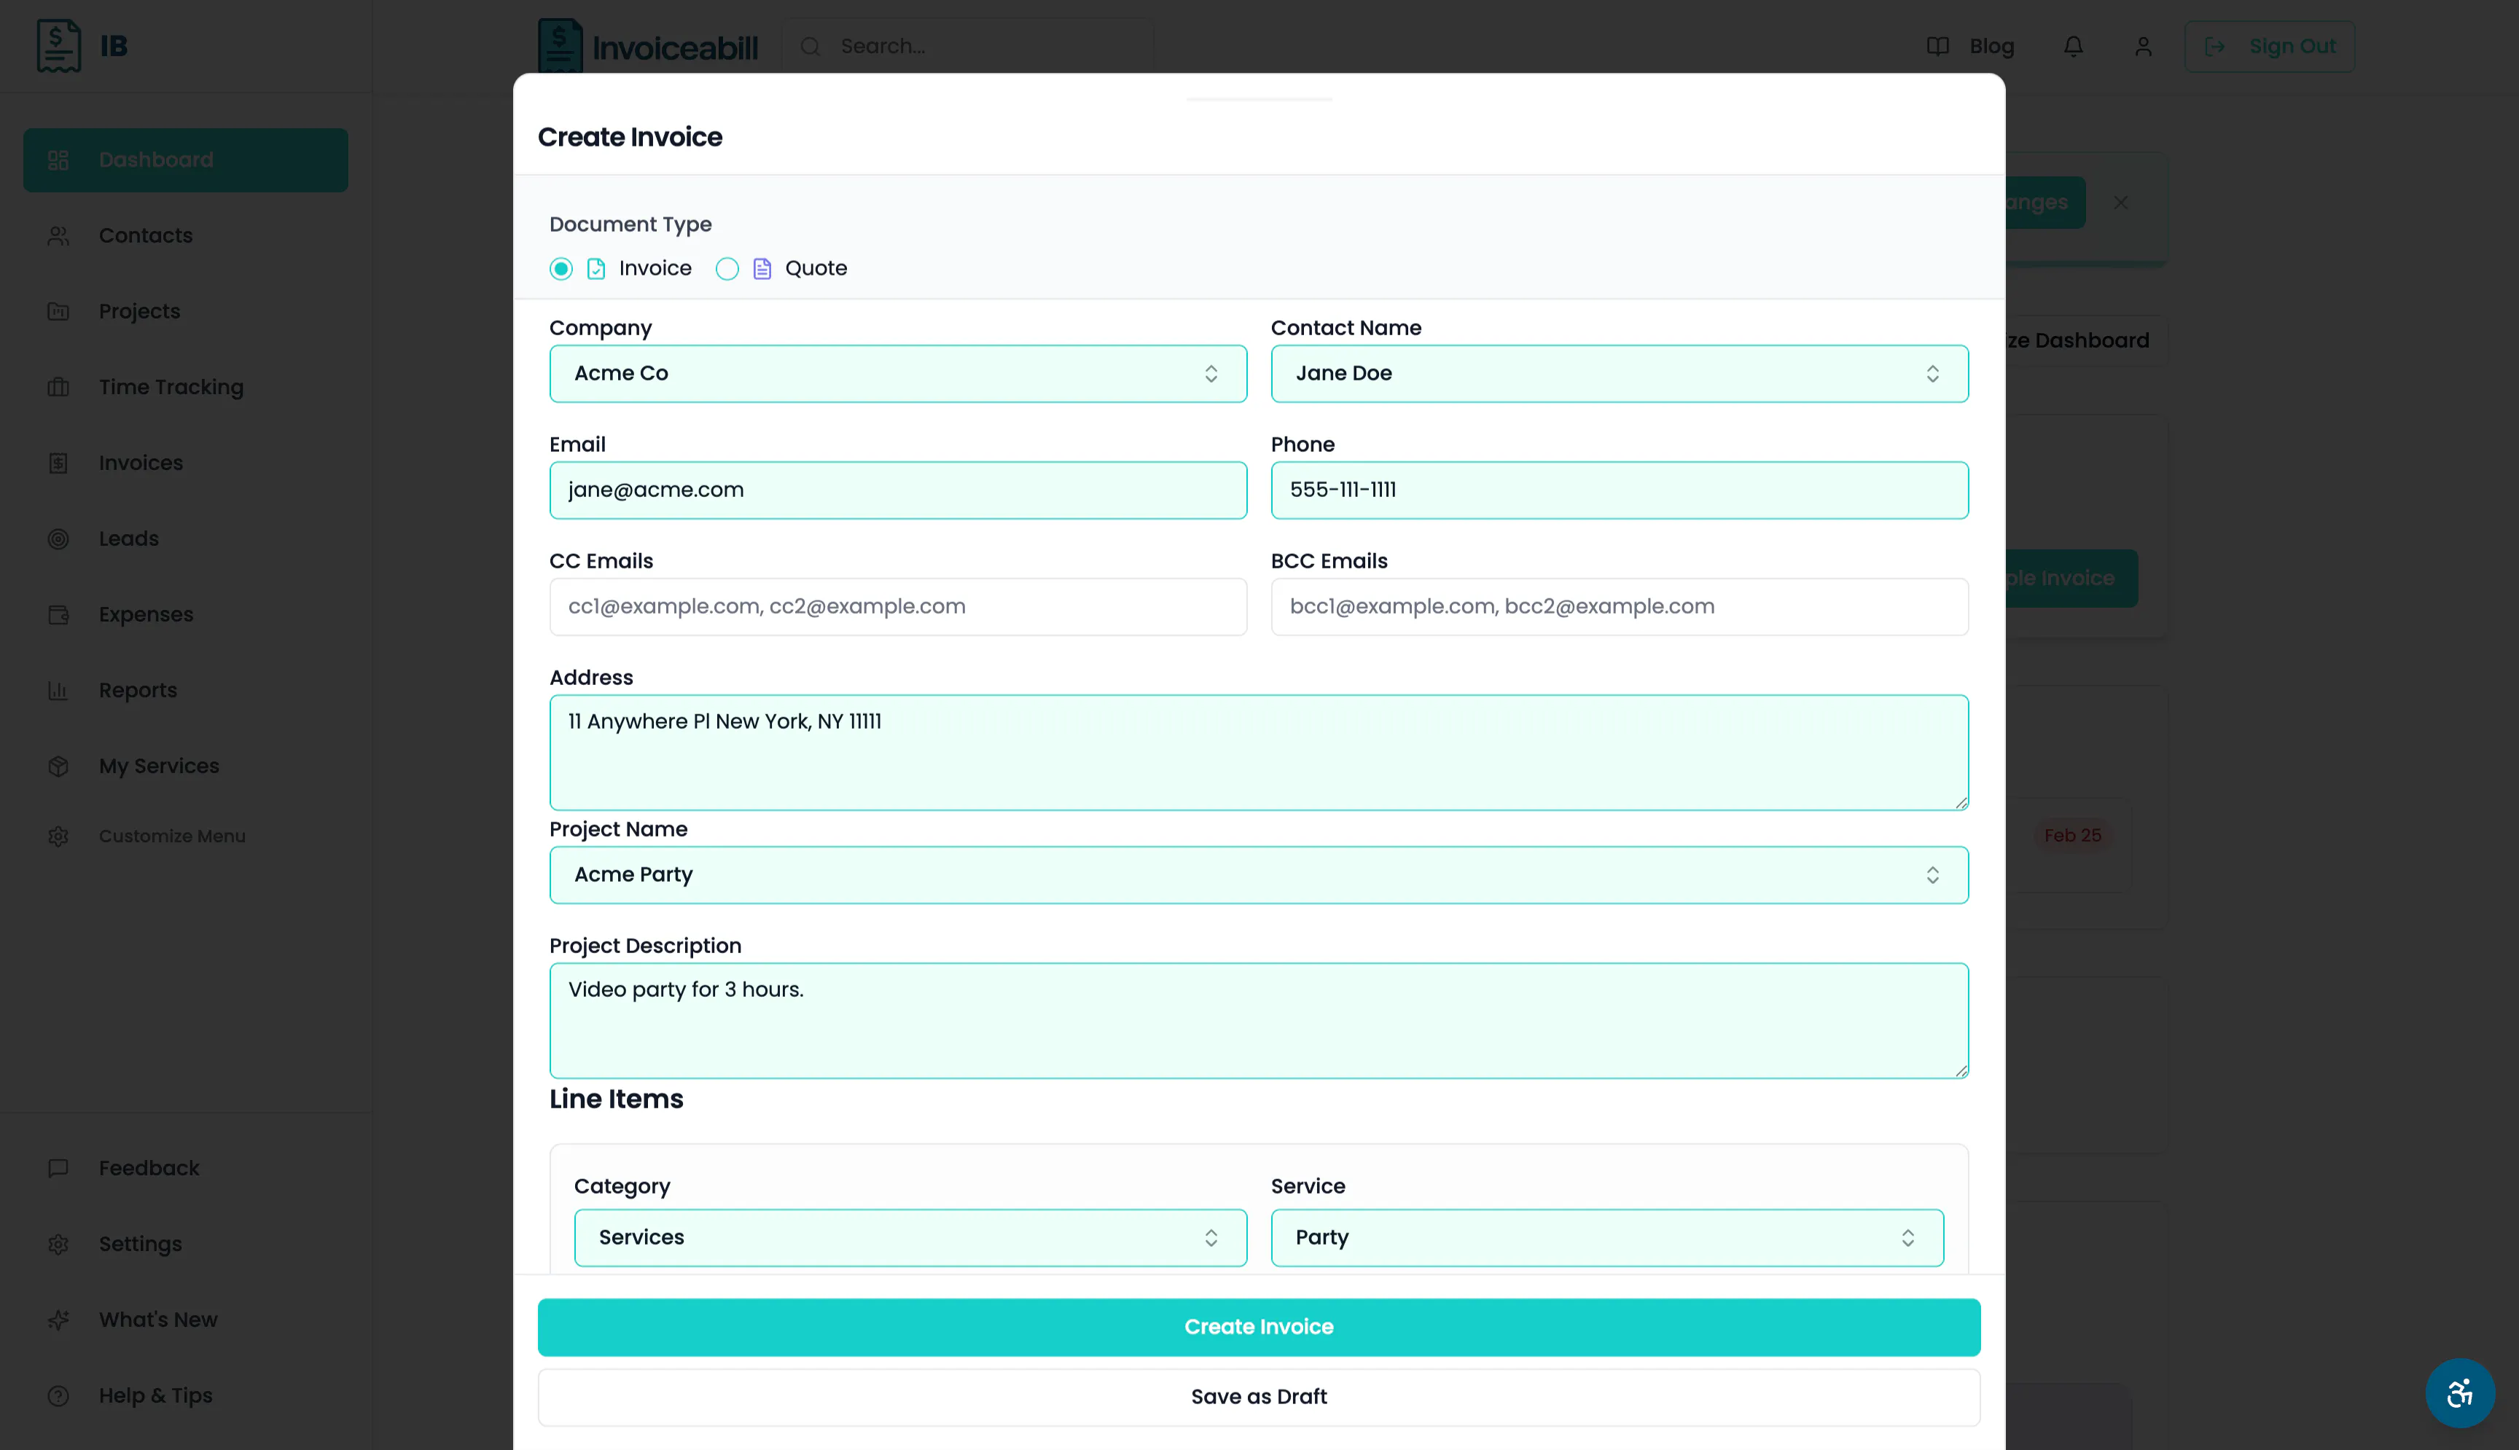Click the Sign Out button

click(2270, 47)
